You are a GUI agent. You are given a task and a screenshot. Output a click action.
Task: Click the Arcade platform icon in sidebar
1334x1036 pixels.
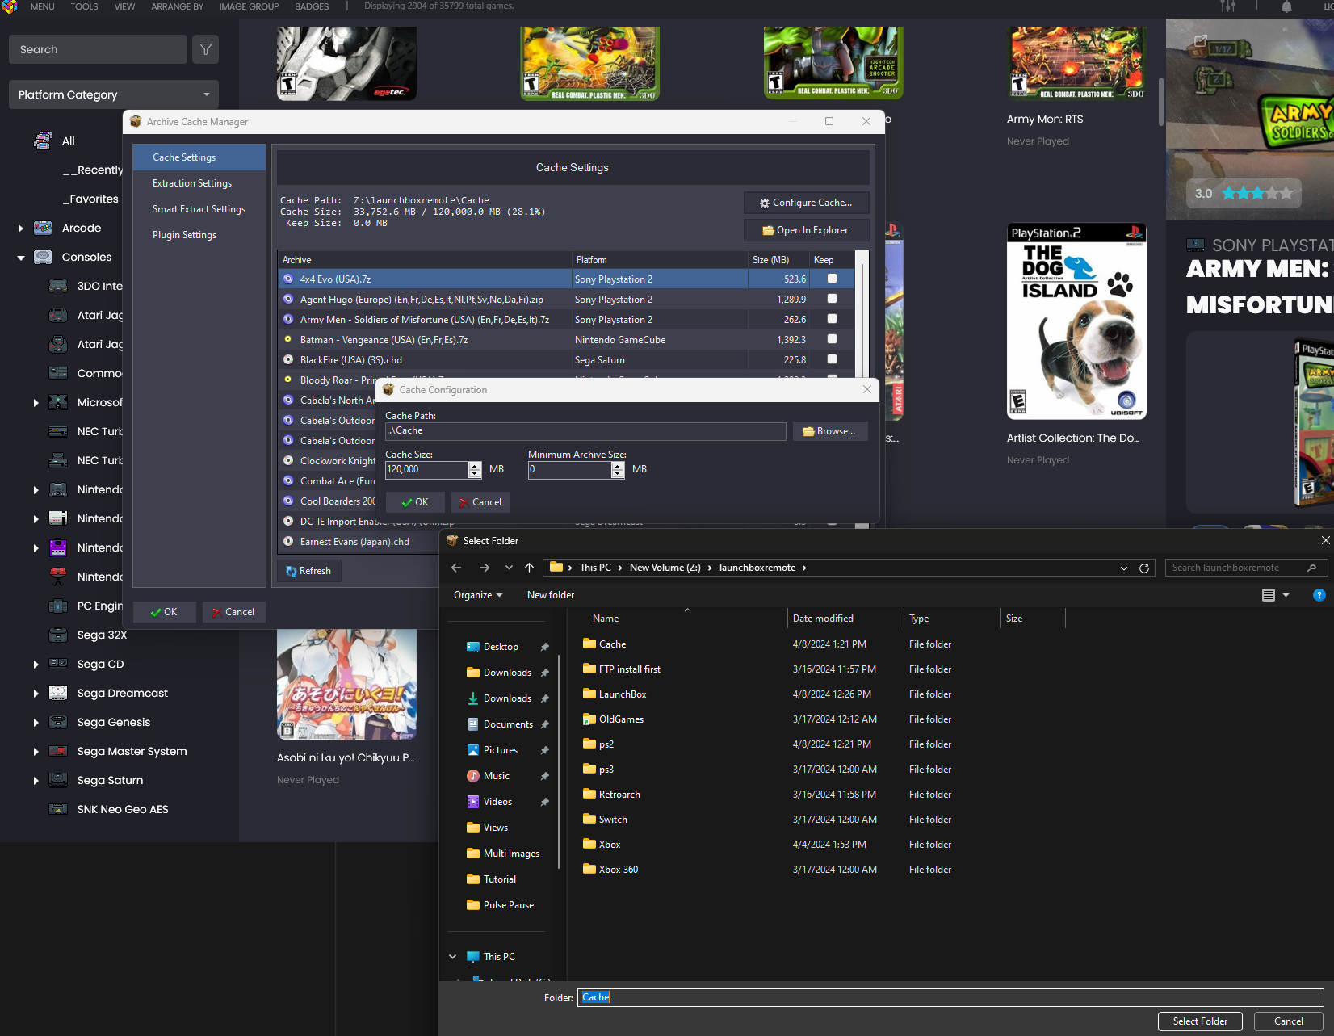[43, 228]
